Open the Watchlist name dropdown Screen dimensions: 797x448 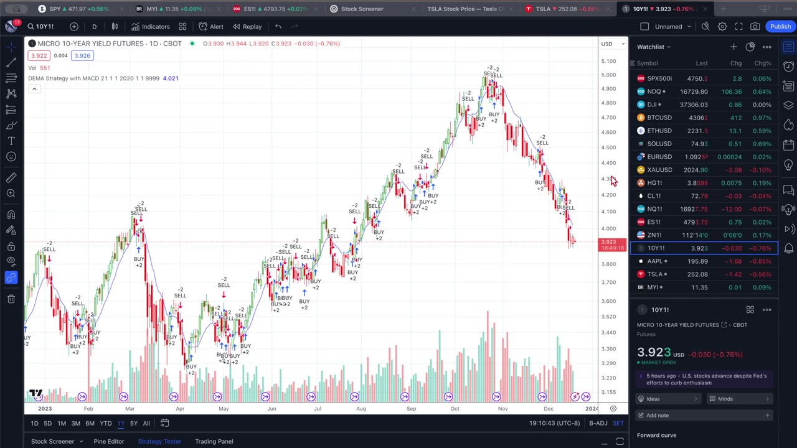[x=654, y=47]
